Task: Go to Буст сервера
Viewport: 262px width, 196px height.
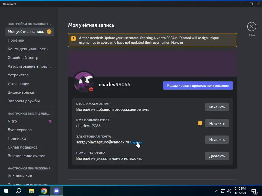Action: (x=30, y=130)
